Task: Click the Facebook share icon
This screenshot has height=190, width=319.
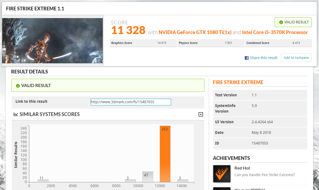Action: click(247, 58)
